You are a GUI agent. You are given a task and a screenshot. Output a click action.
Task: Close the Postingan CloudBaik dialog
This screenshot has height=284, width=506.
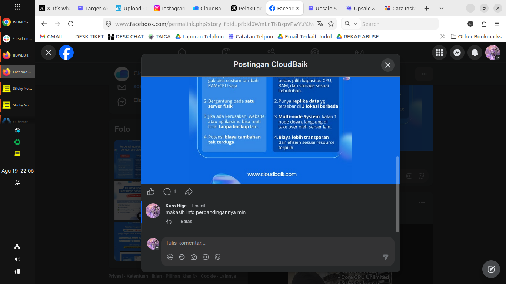[388, 65]
